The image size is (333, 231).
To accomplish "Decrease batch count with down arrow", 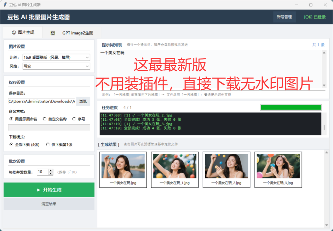I will point(50,173).
